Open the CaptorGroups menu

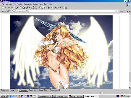(x=28, y=4)
